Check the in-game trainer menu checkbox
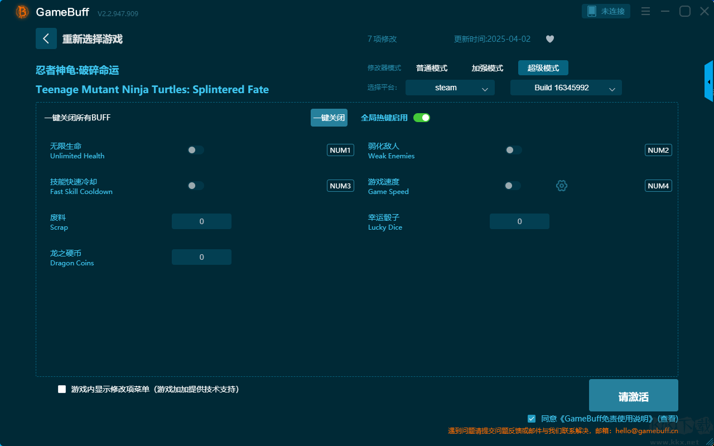 pyautogui.click(x=62, y=389)
